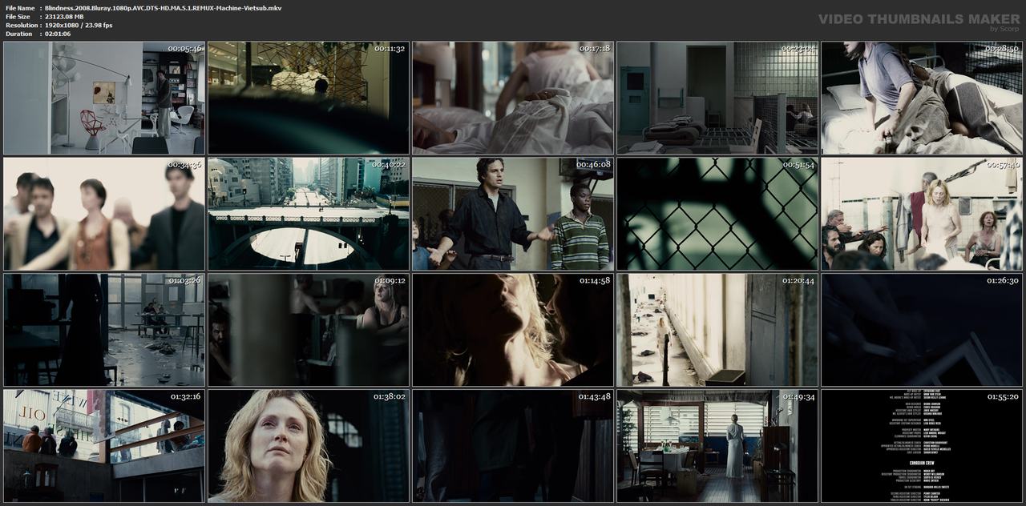Choose the chain-link fence frame at 00:51:54
The width and height of the screenshot is (1026, 506).
[x=717, y=214]
